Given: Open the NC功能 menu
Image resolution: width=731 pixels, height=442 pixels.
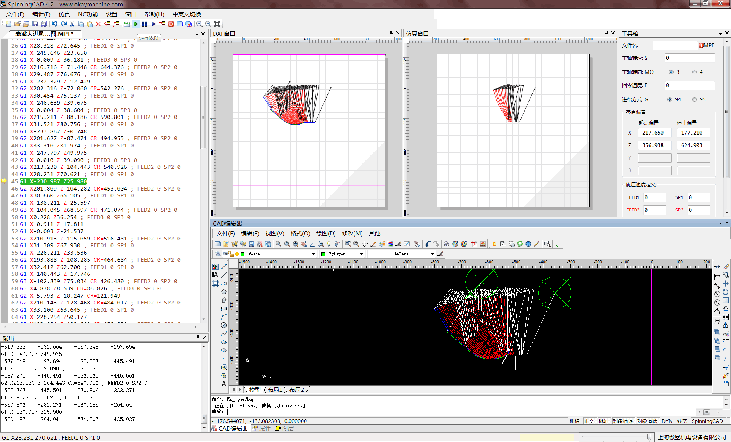Looking at the screenshot, I should (x=88, y=14).
